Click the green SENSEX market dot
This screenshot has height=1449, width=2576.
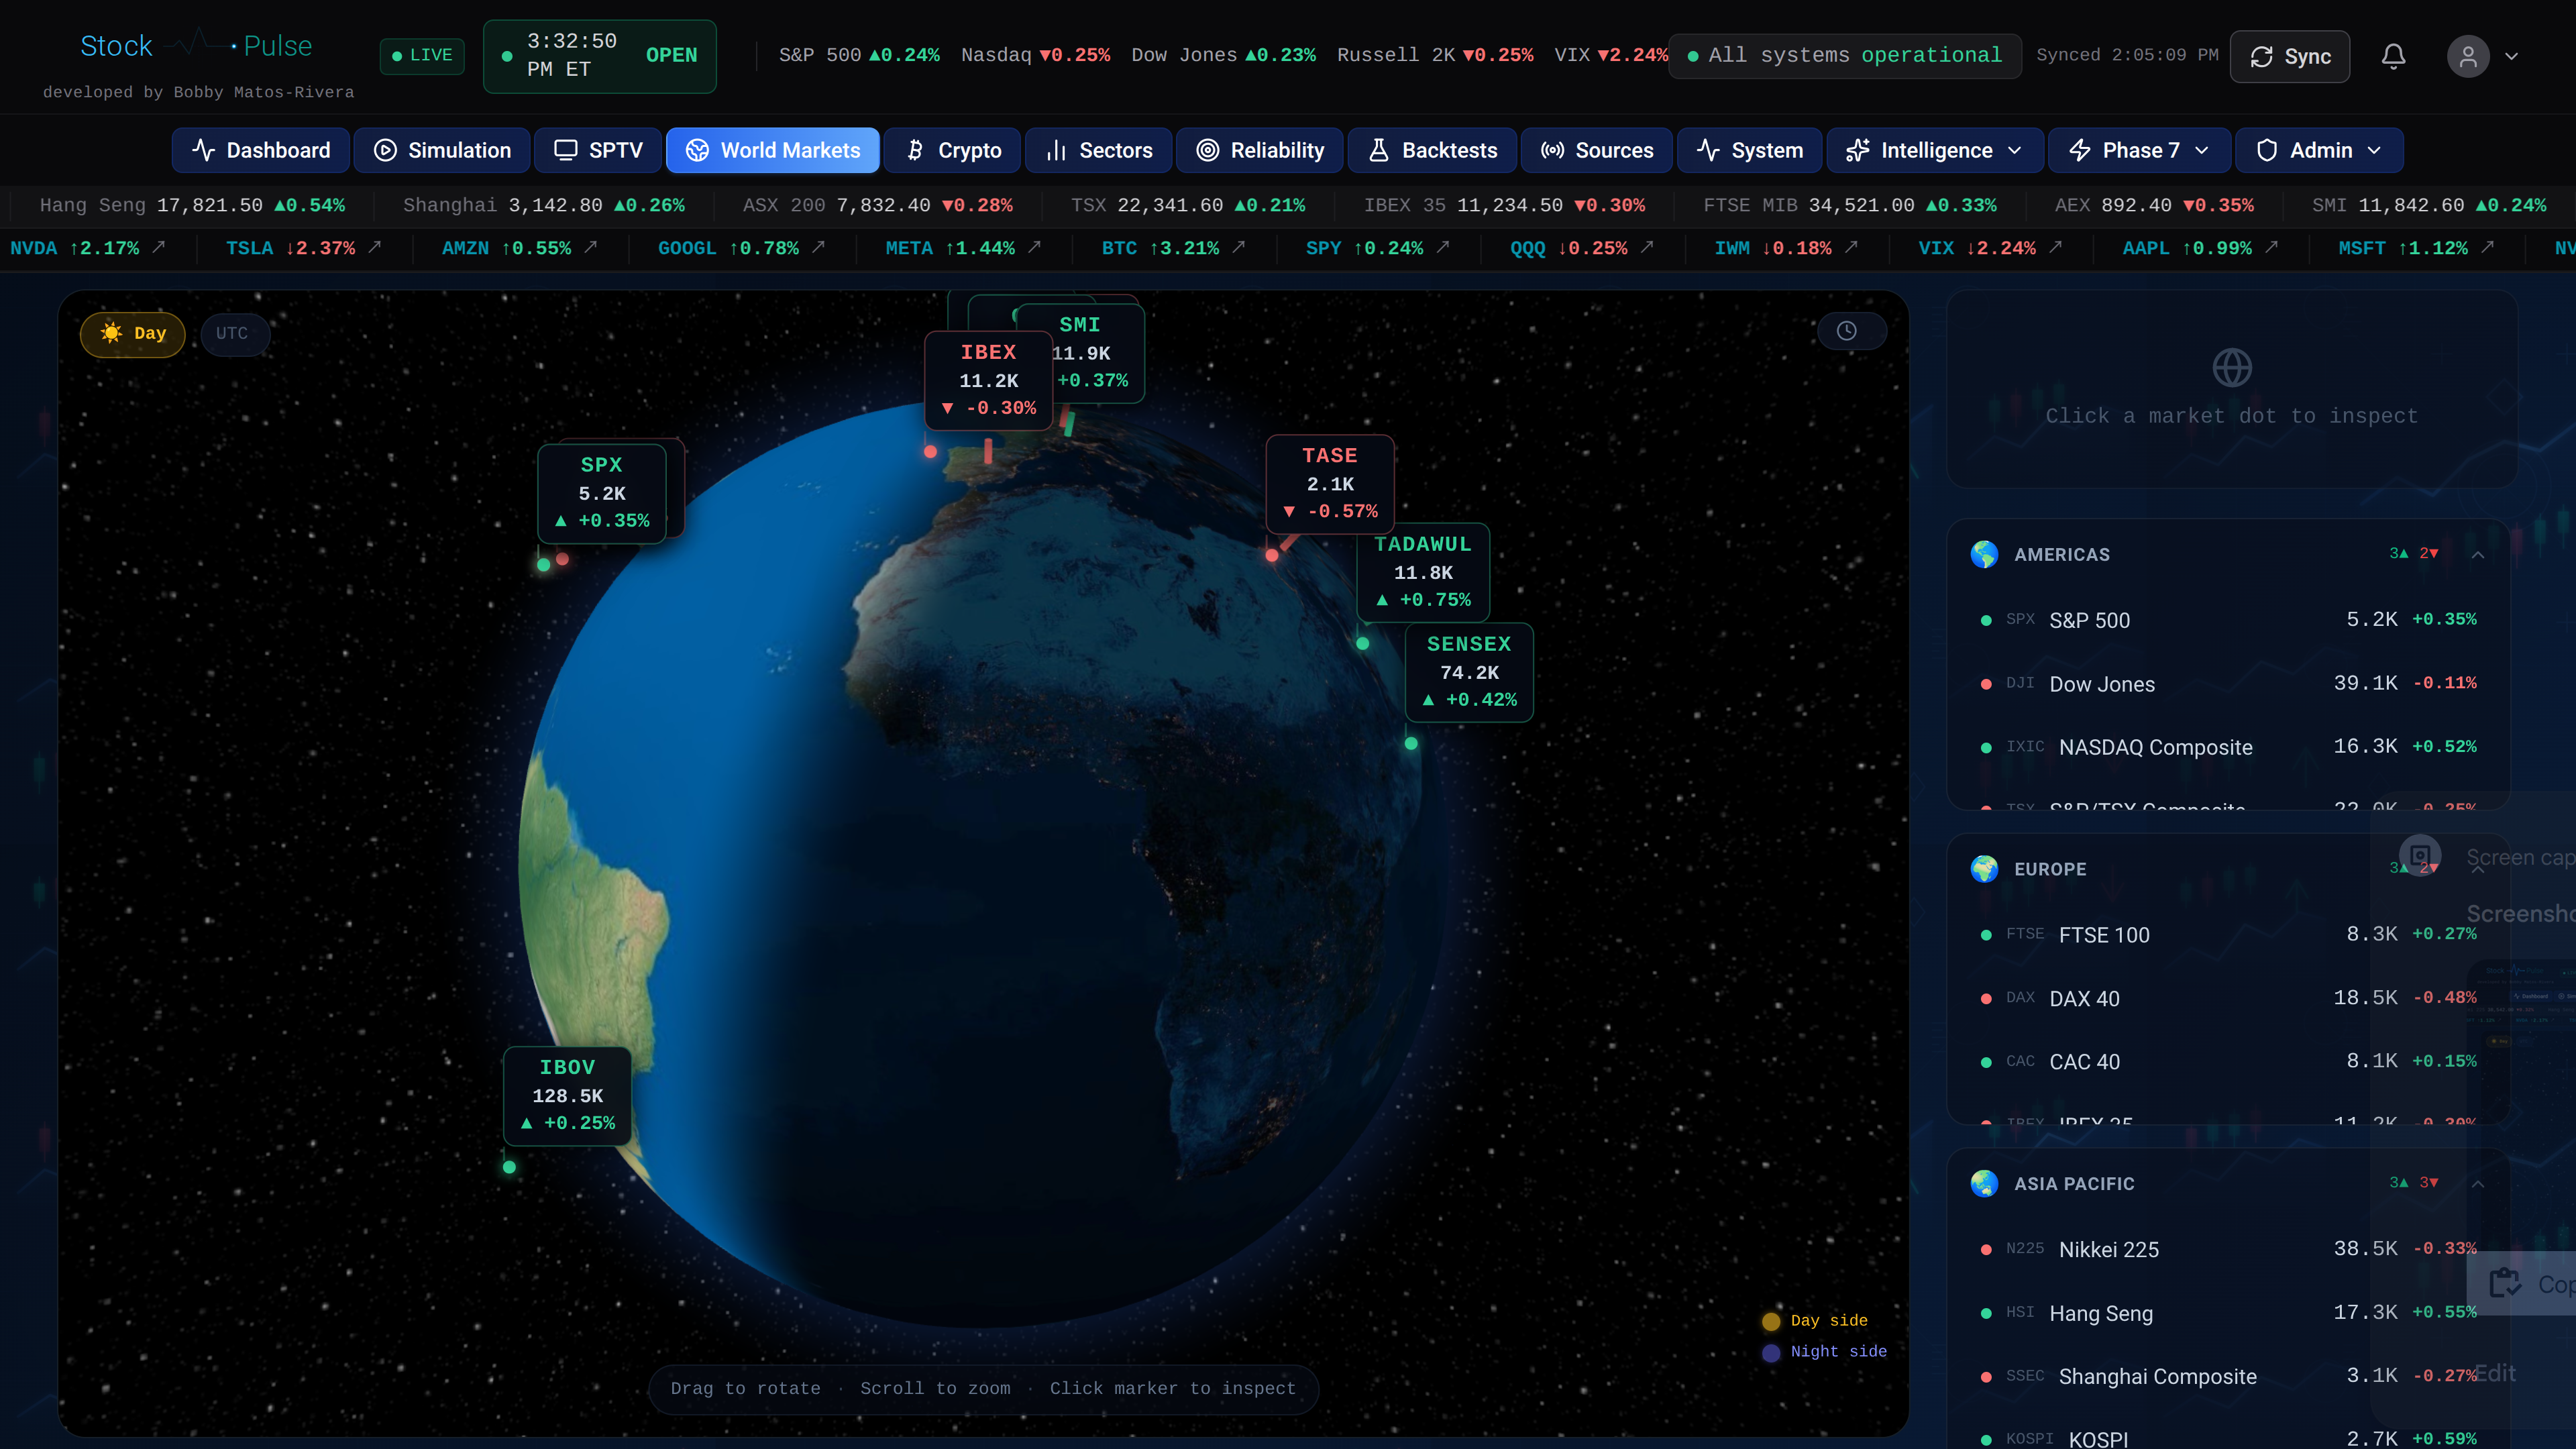[x=1411, y=743]
